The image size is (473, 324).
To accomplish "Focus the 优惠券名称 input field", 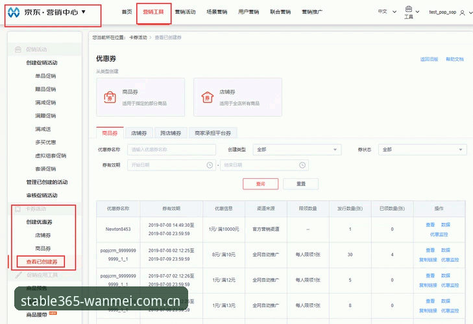I will [172, 150].
